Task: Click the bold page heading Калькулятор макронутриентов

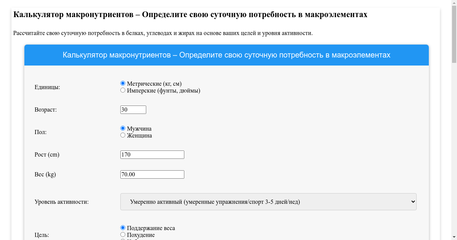Action: (x=190, y=15)
